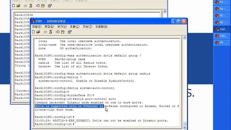This screenshot has height=130, width=231.
Task: Click grayed Connect phone icon in SW1 toolbar
Action: tap(45, 32)
